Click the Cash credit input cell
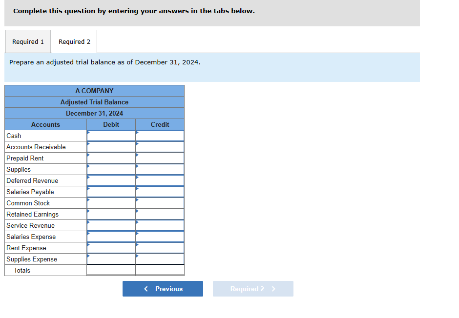 click(x=160, y=136)
